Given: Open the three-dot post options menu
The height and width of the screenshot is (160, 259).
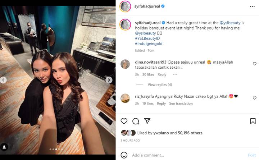Looking at the screenshot, I should pos(252,6).
